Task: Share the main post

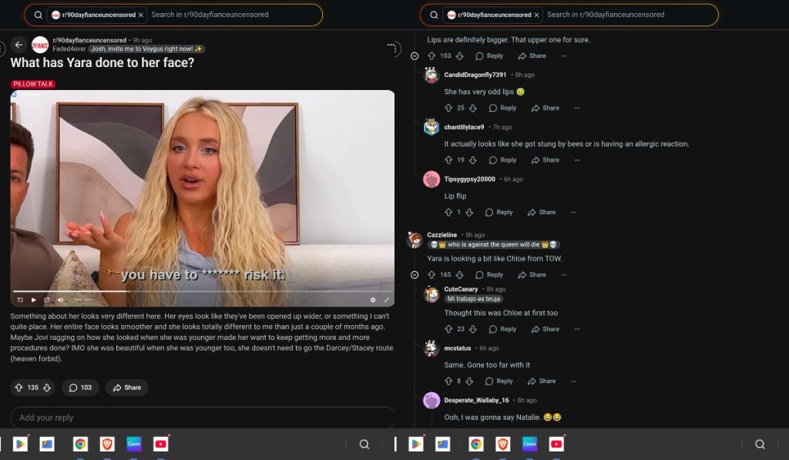Action: (126, 388)
